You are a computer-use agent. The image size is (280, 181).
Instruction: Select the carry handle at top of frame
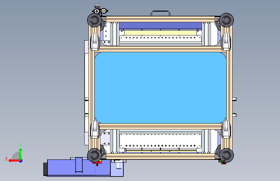(x=161, y=13)
